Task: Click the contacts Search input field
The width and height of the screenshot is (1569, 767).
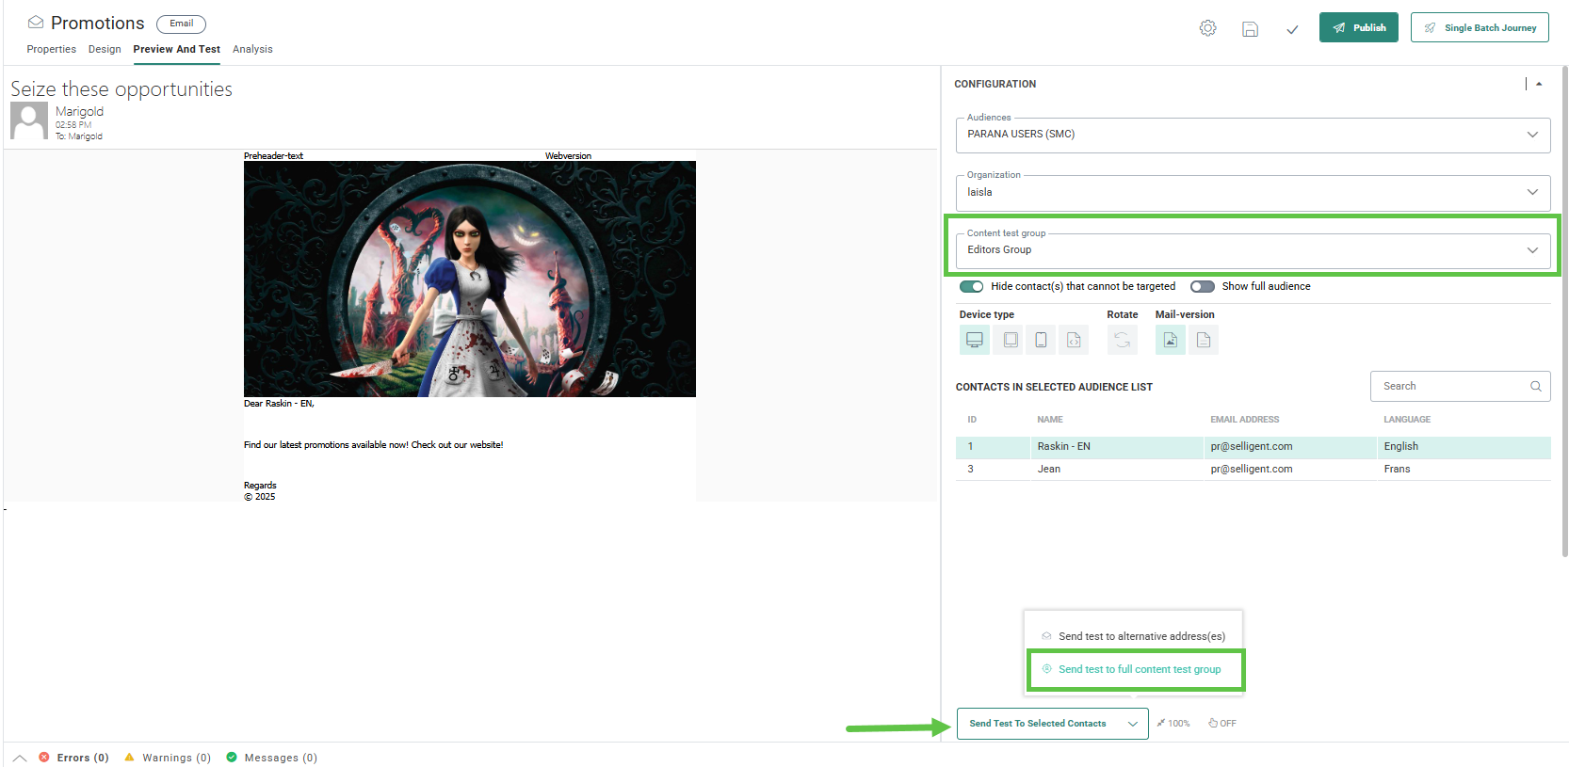Action: [x=1451, y=386]
